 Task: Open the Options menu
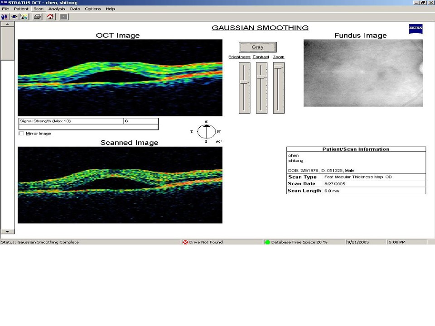pyautogui.click(x=92, y=9)
